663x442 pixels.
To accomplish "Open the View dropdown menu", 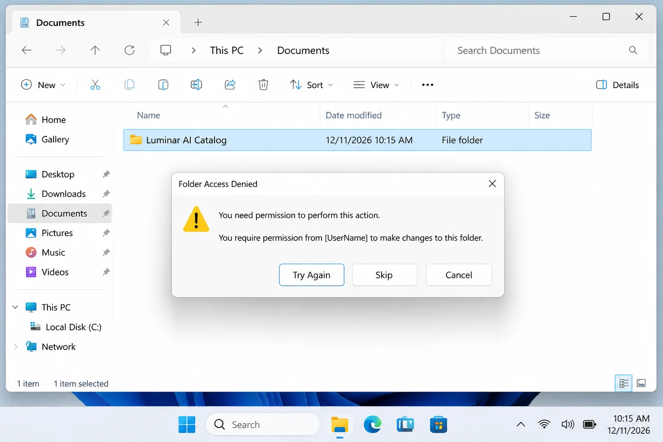I will click(x=376, y=85).
